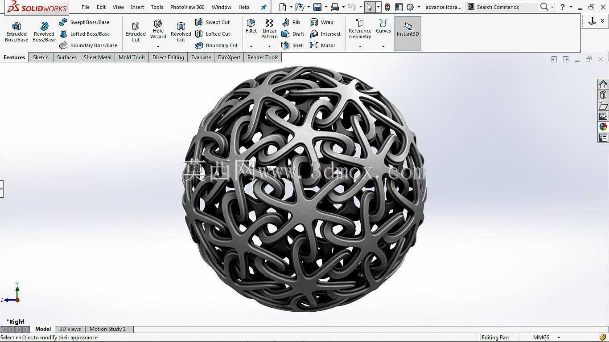Open the Design Library pane
This screenshot has width=609, height=342.
click(x=603, y=95)
